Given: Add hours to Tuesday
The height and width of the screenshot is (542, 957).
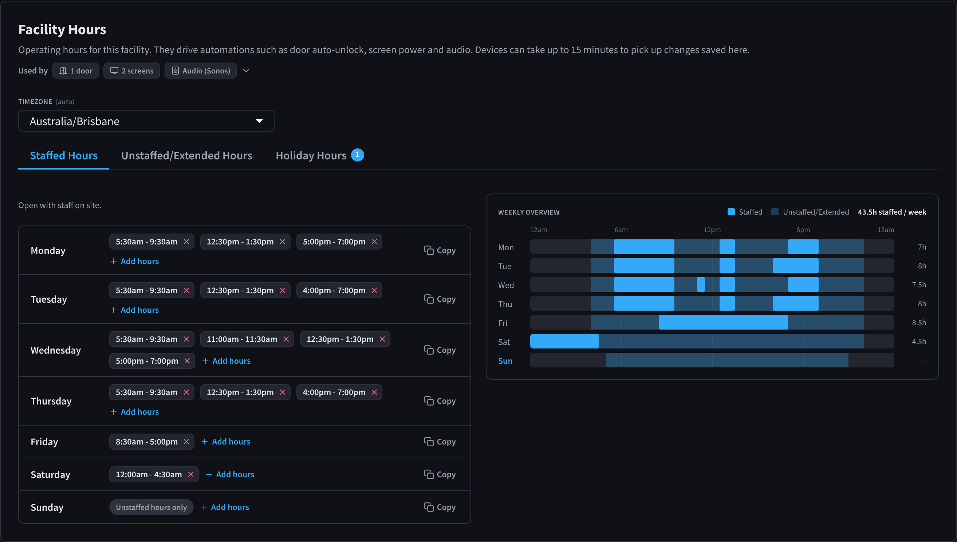Looking at the screenshot, I should 134,310.
